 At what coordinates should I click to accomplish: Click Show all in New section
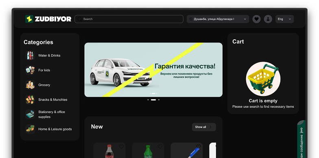[204, 127]
